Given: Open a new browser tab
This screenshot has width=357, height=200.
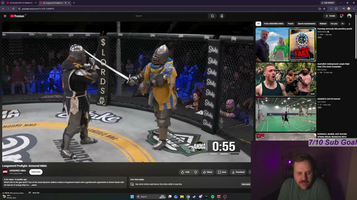Looking at the screenshot, I should (x=74, y=3).
